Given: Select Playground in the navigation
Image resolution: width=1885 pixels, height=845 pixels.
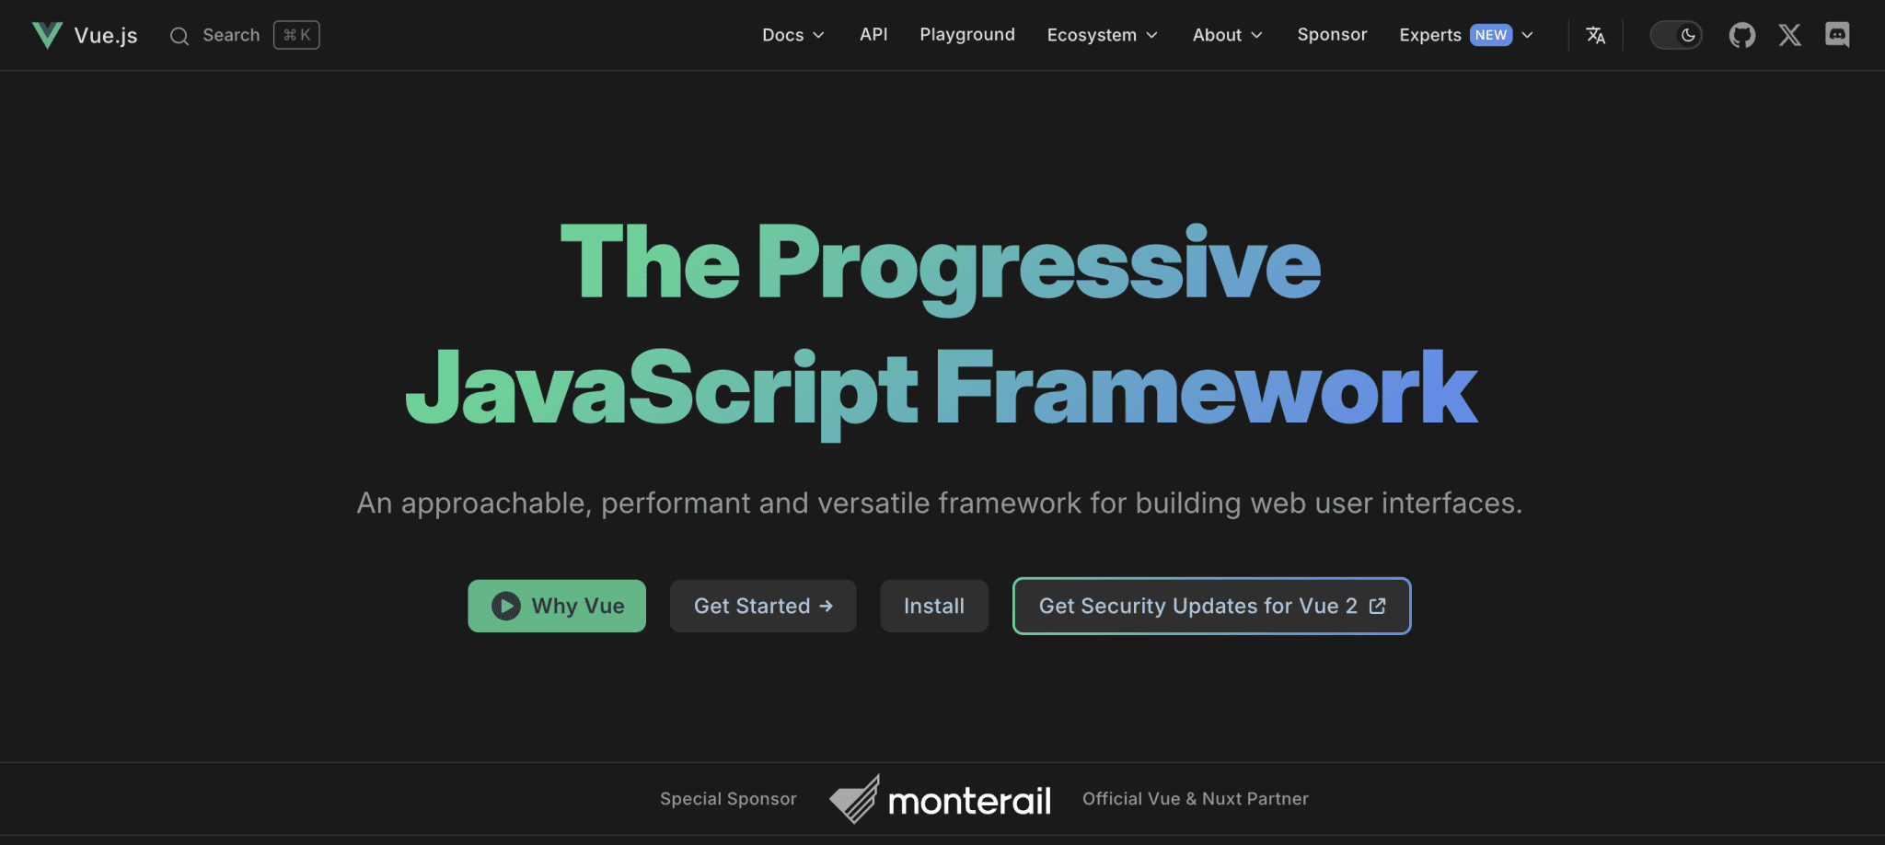Looking at the screenshot, I should [x=967, y=35].
